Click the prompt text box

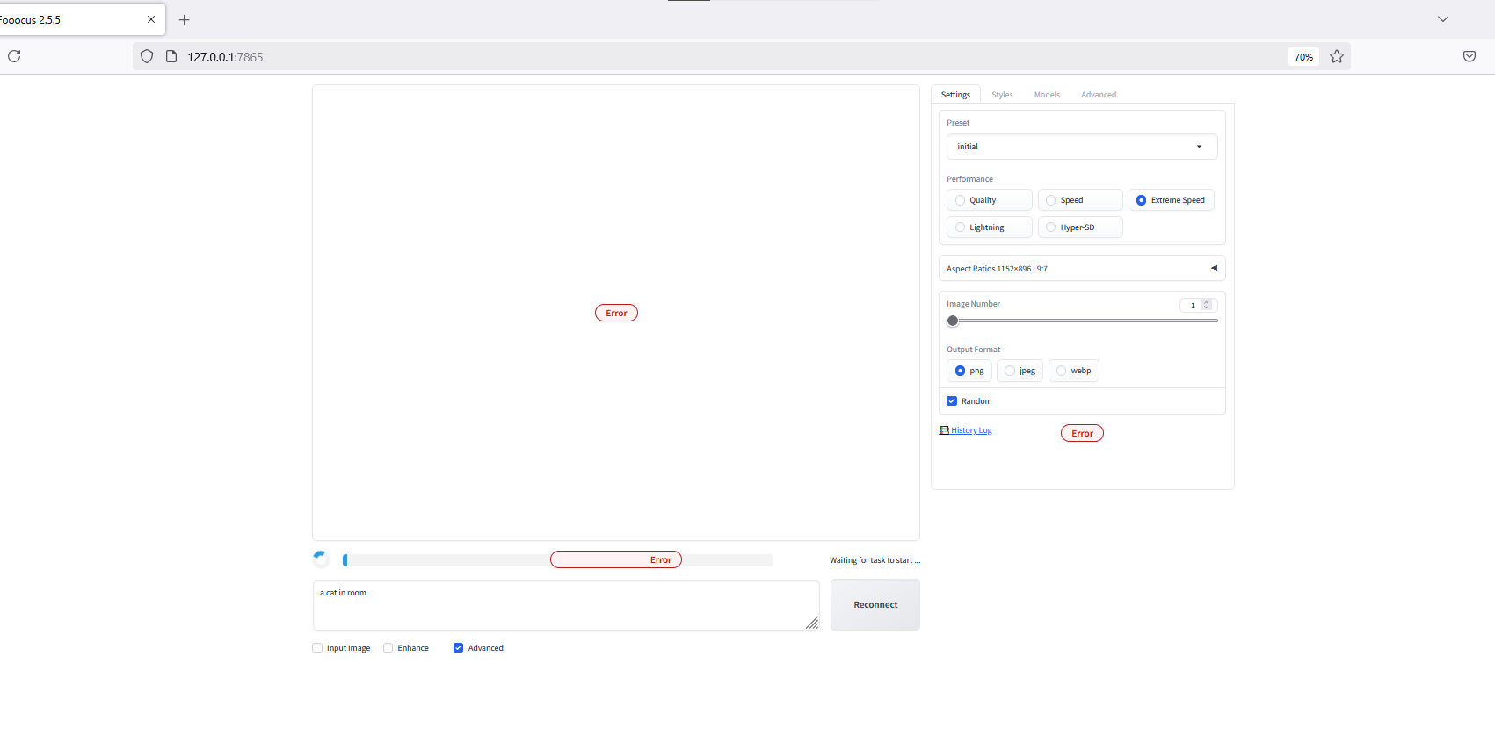[565, 605]
